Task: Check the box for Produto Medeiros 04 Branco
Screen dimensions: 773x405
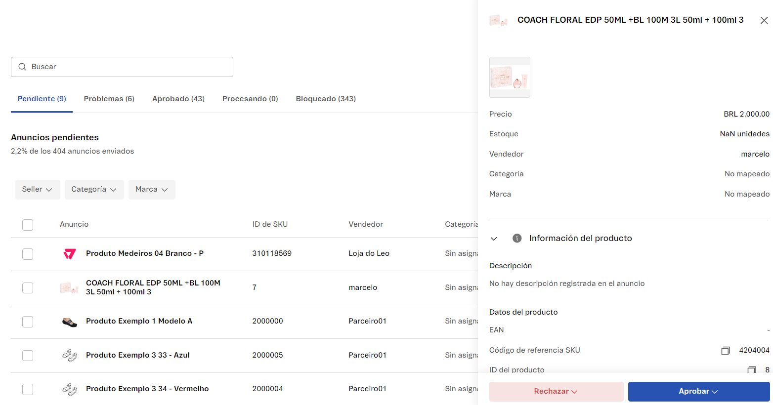Action: click(28, 254)
